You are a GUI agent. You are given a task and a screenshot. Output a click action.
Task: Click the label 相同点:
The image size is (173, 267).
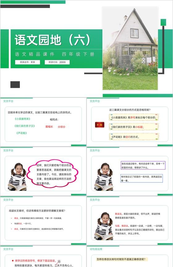54,120
